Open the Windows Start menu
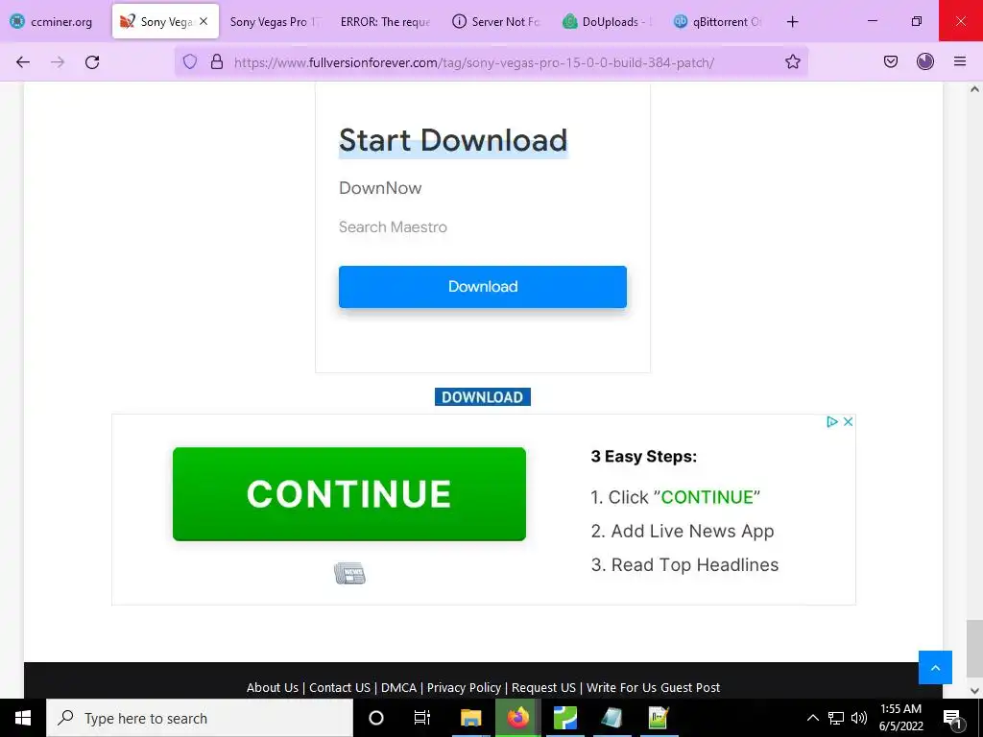Image resolution: width=983 pixels, height=737 pixels. (x=23, y=718)
